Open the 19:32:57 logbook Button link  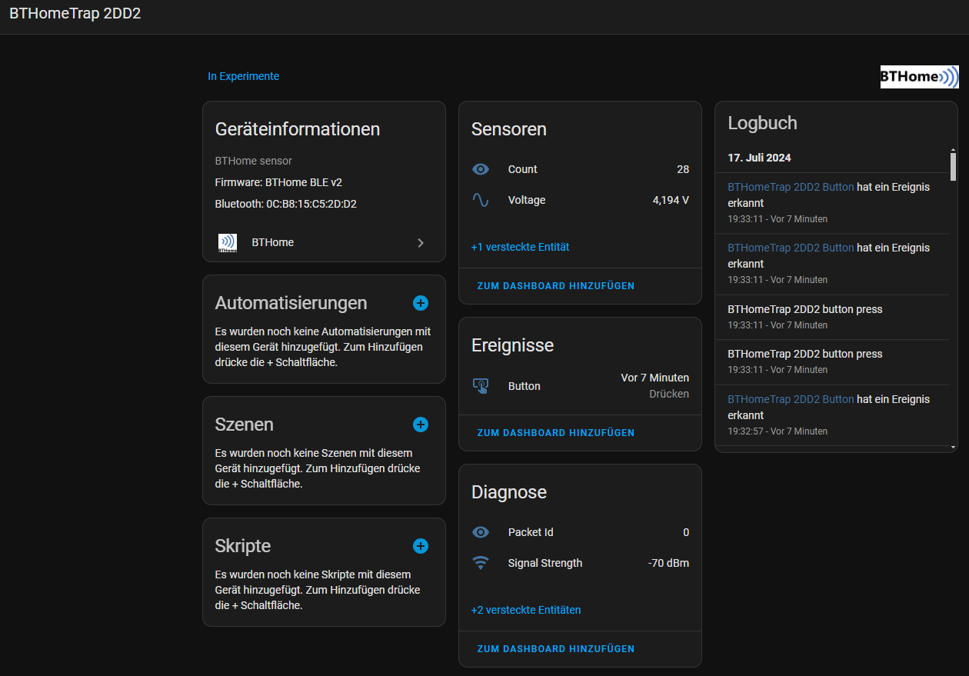click(791, 399)
